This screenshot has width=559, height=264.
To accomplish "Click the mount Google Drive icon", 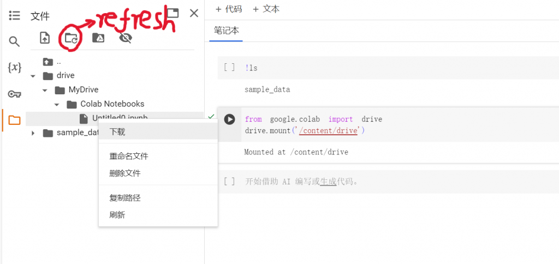I will click(98, 38).
